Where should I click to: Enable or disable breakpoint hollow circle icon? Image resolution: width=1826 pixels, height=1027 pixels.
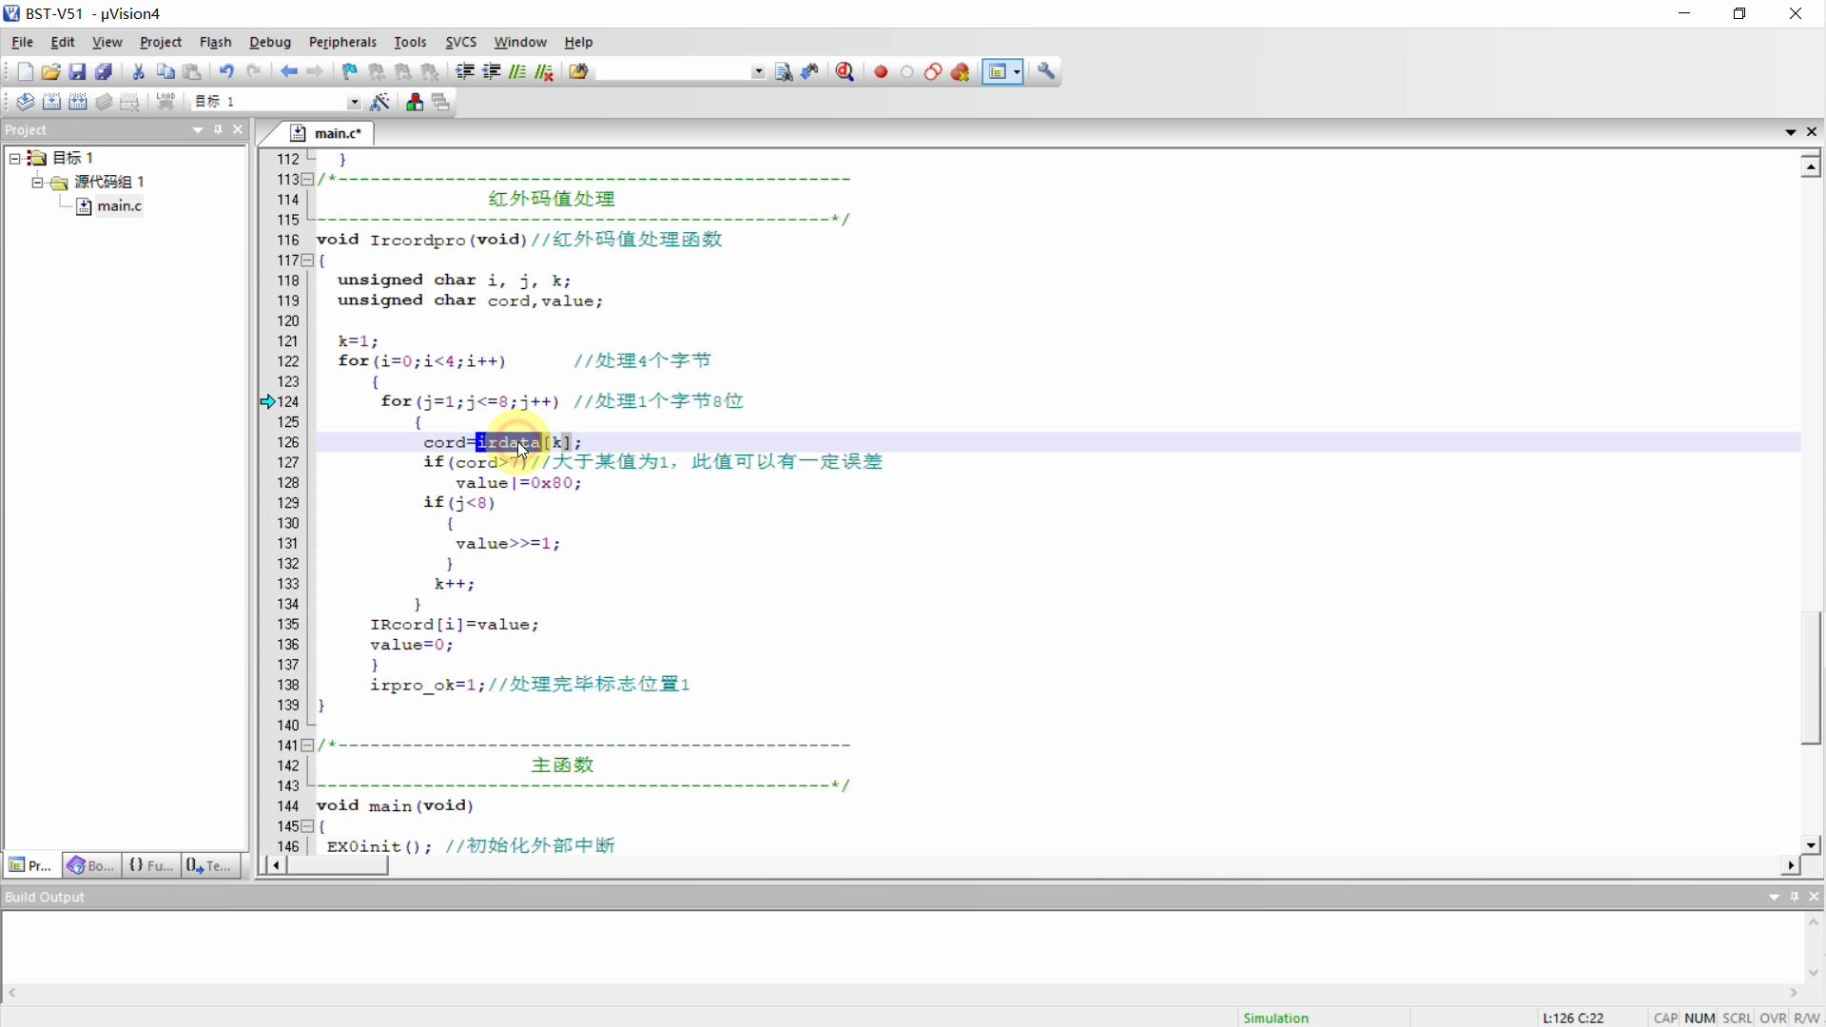coord(907,72)
